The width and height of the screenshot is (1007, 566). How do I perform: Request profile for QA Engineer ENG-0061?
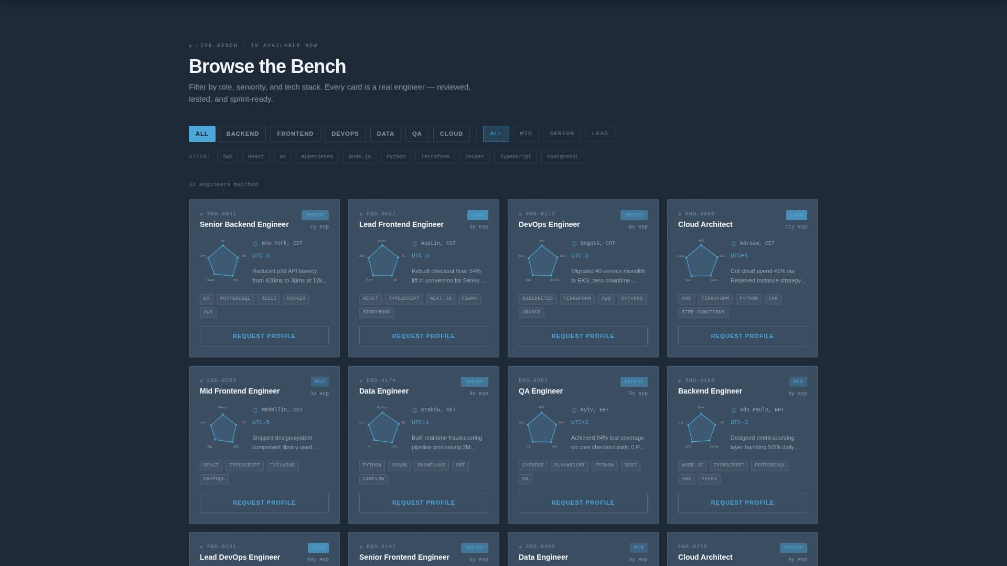click(x=583, y=503)
